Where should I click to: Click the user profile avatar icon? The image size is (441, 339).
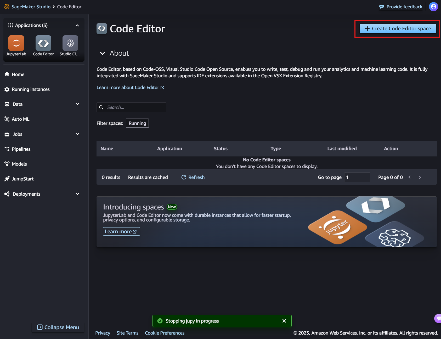tap(433, 7)
